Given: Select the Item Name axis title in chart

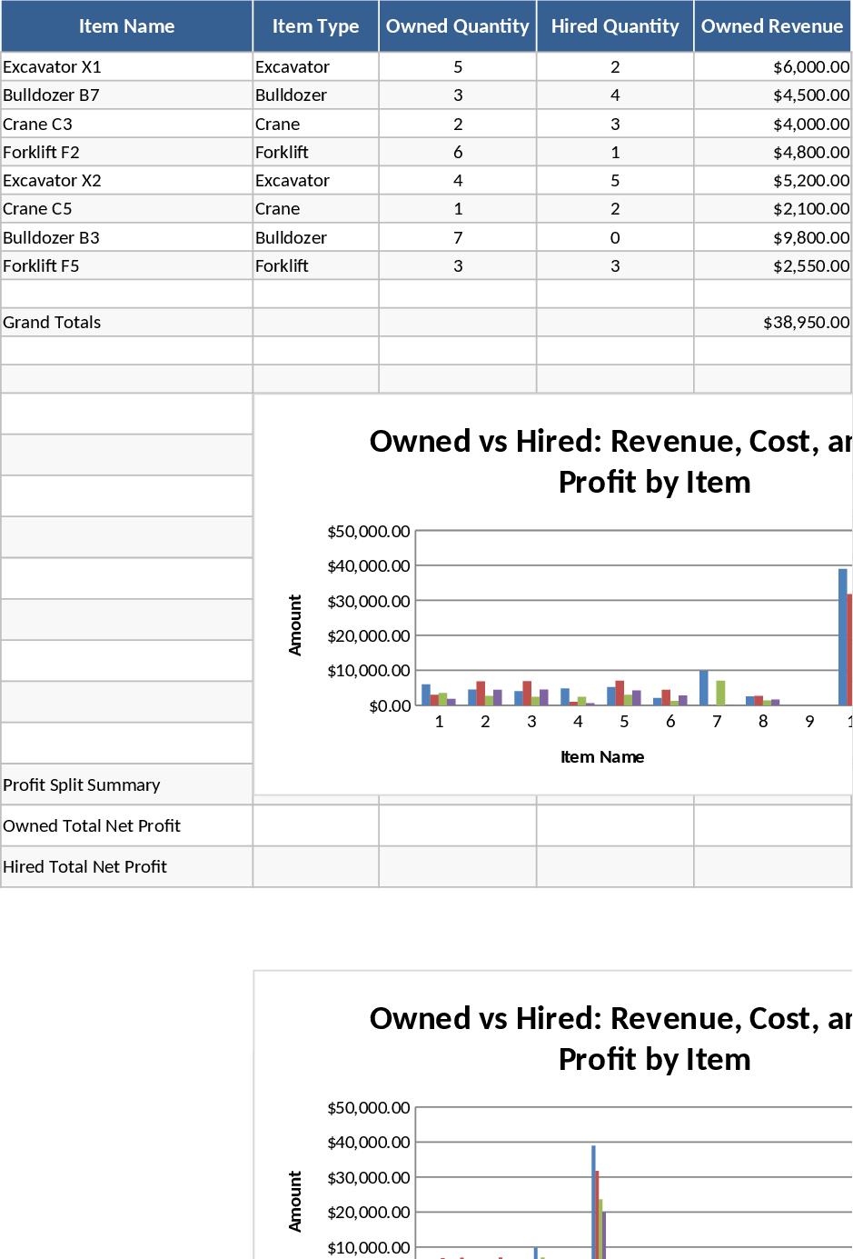Looking at the screenshot, I should (601, 757).
